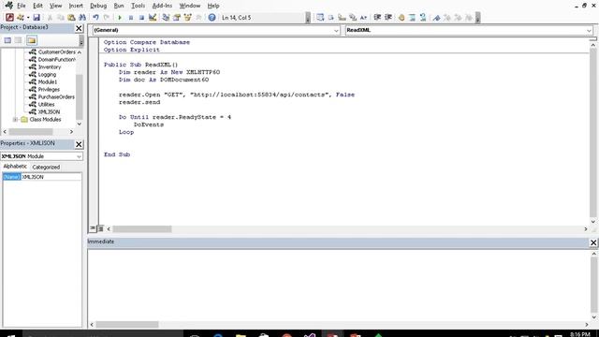Select Logging module in tree
The width and height of the screenshot is (599, 337).
pyautogui.click(x=47, y=75)
